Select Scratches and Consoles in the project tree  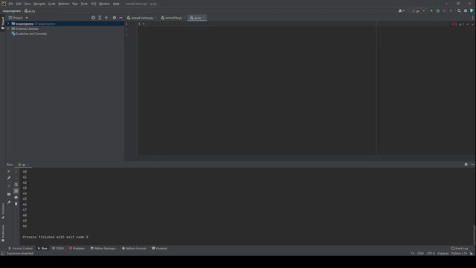(31, 33)
